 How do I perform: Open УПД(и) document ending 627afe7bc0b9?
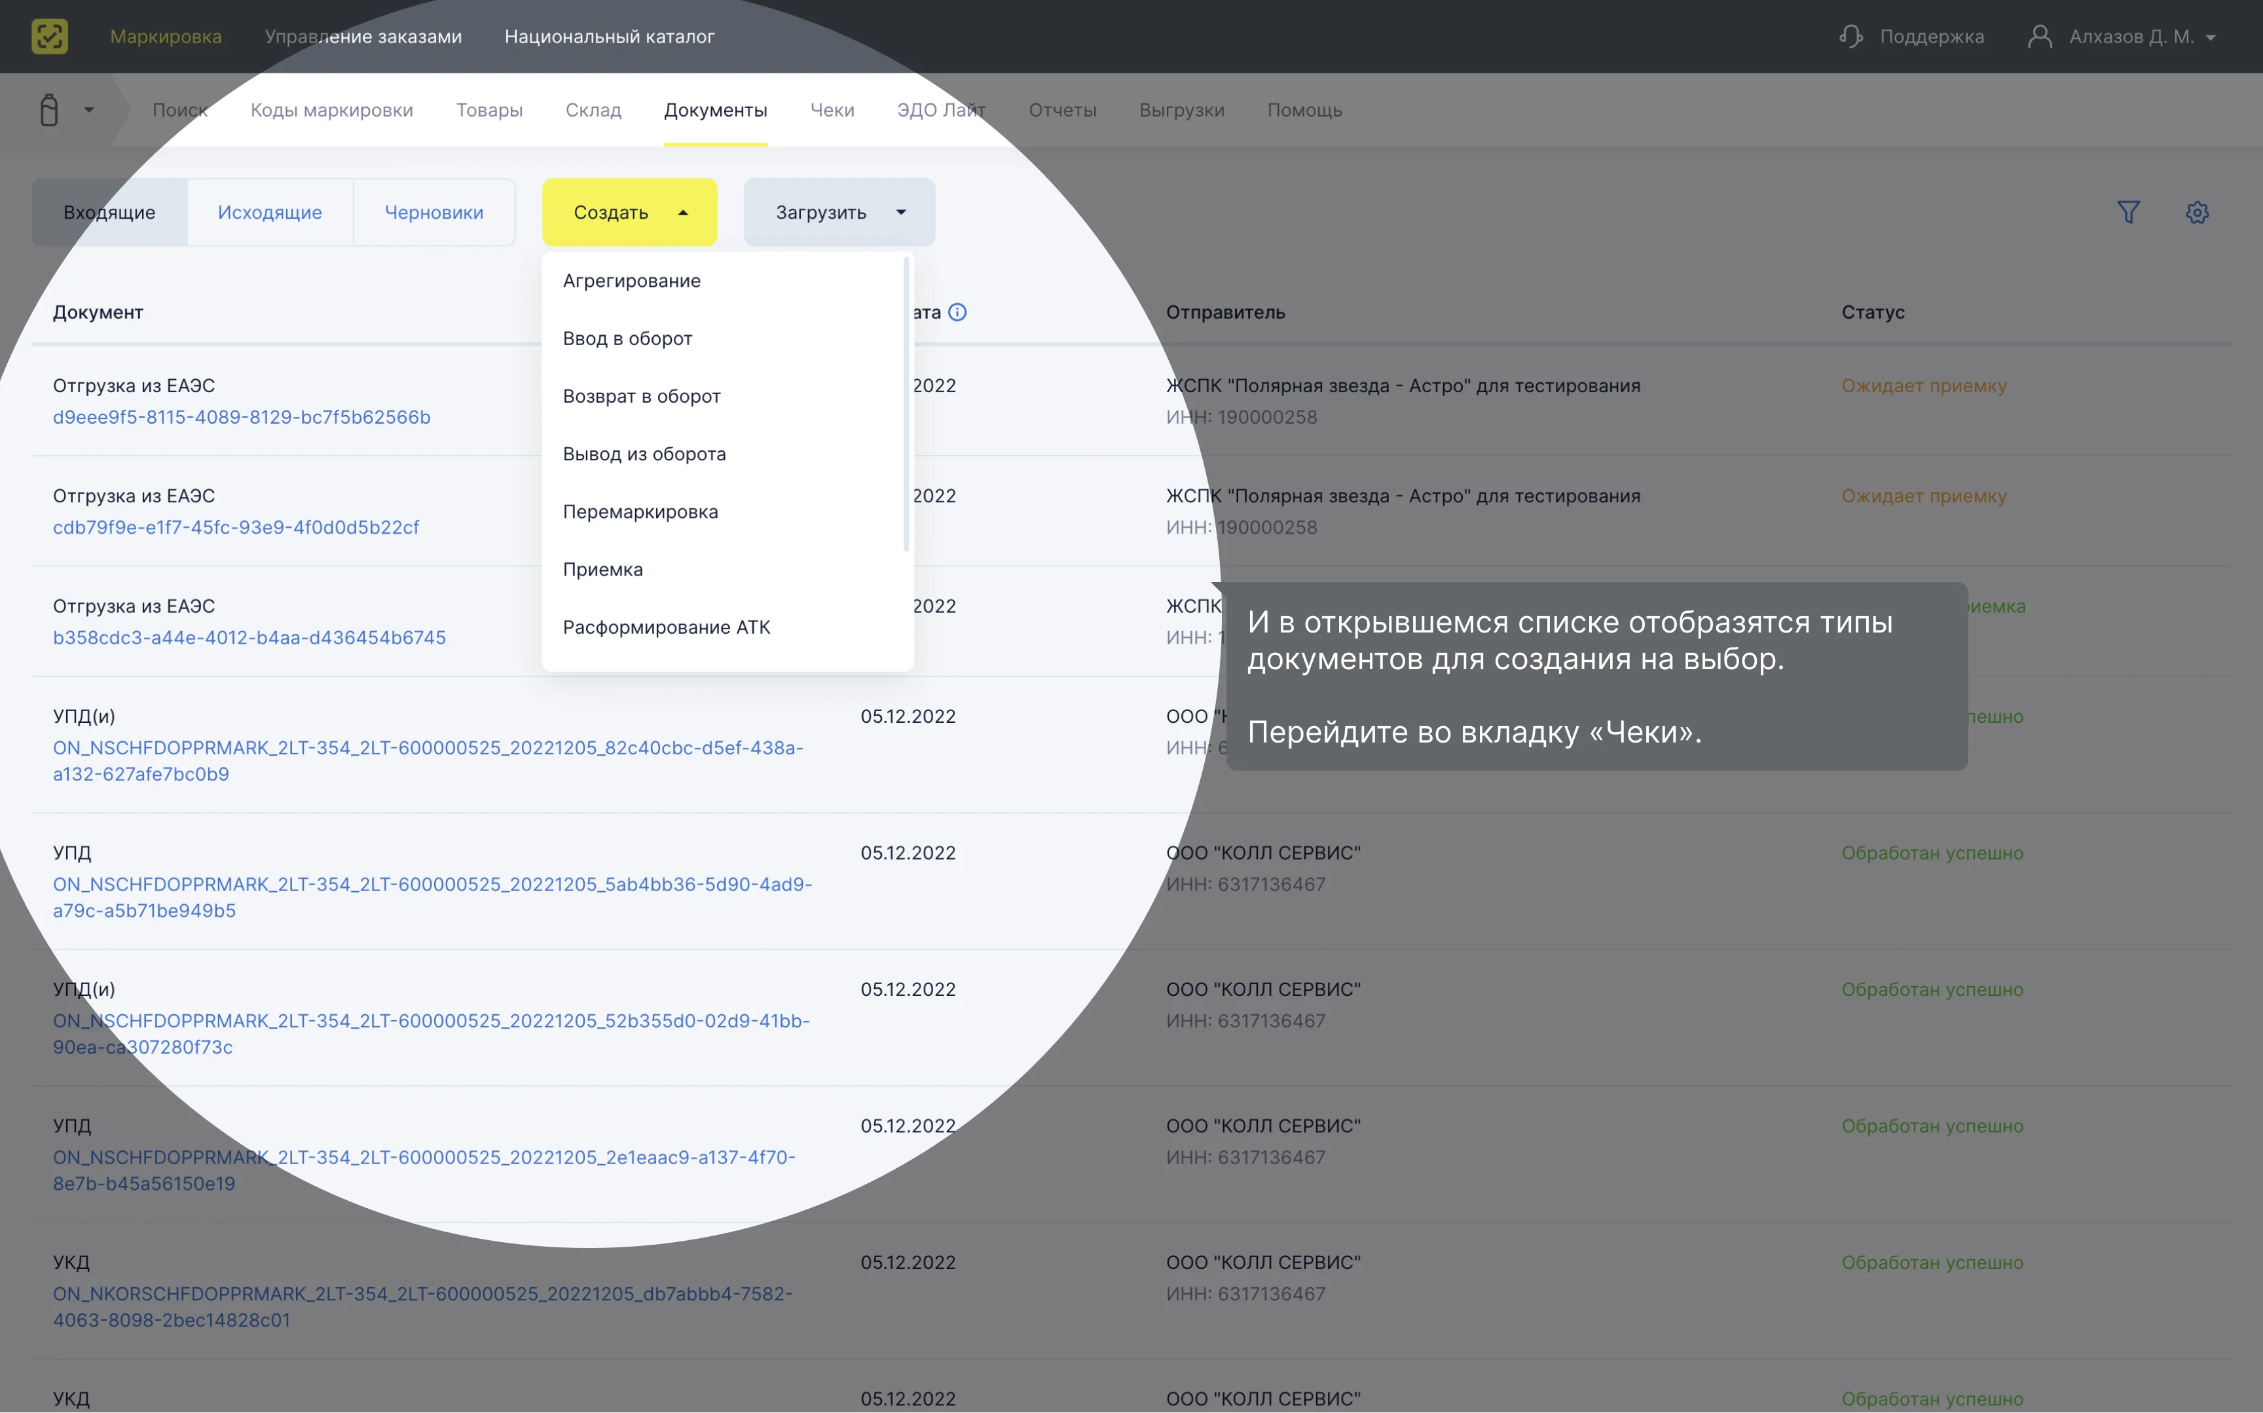[x=428, y=761]
